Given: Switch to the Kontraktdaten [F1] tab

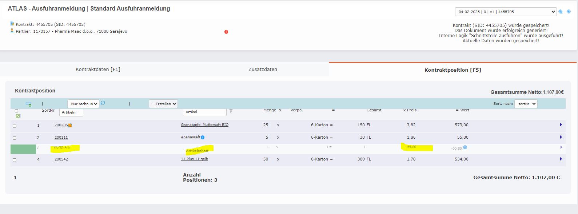Looking at the screenshot, I should point(98,69).
